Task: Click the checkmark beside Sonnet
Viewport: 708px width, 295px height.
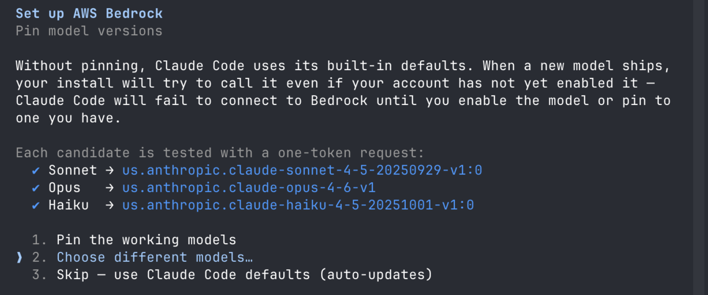Action: click(37, 171)
